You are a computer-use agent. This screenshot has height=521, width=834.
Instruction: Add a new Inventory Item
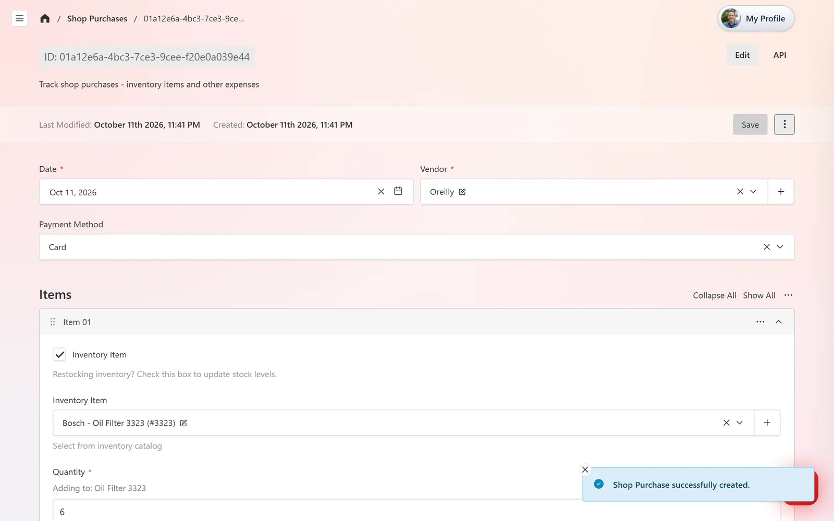767,423
